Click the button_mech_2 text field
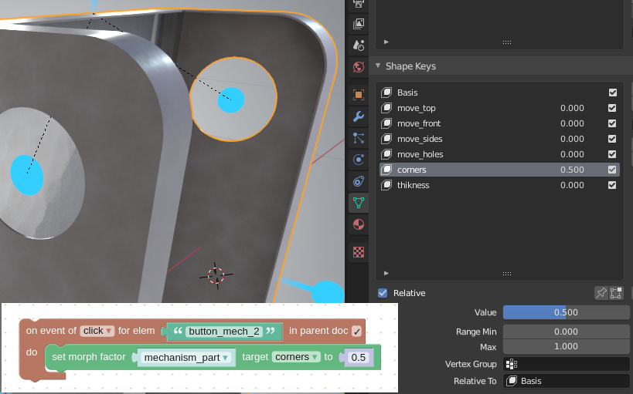 coord(224,332)
